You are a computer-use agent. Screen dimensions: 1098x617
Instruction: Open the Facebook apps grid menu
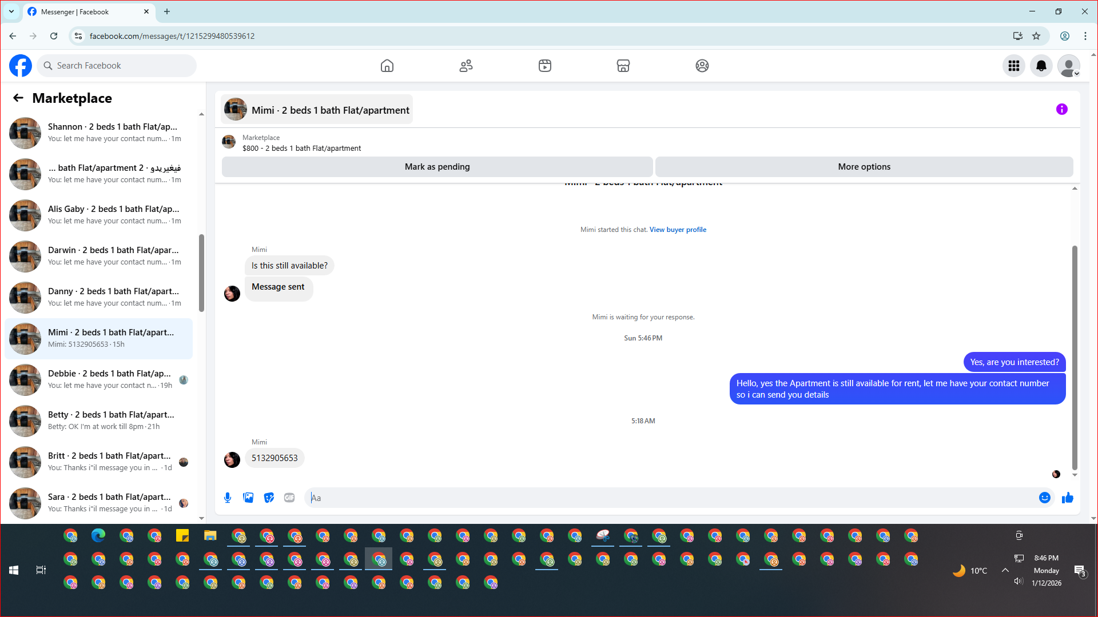point(1013,66)
